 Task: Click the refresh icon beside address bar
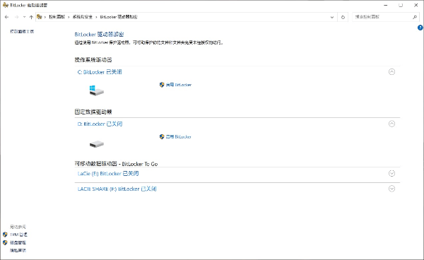[343, 17]
